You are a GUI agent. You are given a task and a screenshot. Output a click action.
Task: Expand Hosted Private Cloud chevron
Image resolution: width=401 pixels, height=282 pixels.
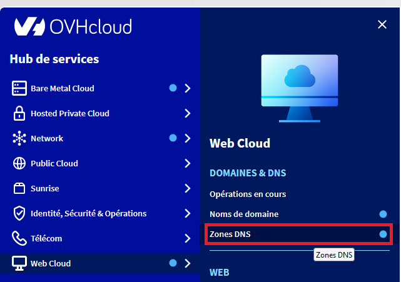pos(188,113)
